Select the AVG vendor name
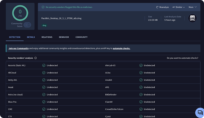 (x=107, y=87)
